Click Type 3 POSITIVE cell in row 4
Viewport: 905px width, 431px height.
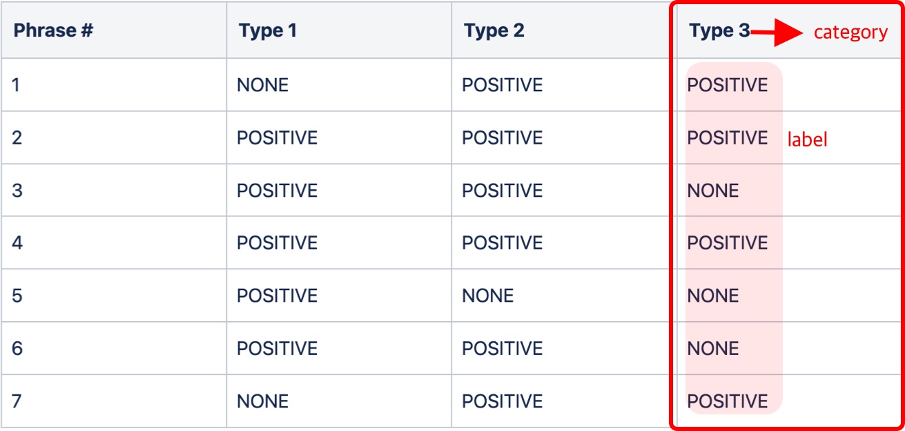[x=728, y=243]
